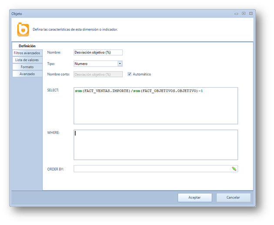Place cursor in the WHERE text area

[156, 145]
